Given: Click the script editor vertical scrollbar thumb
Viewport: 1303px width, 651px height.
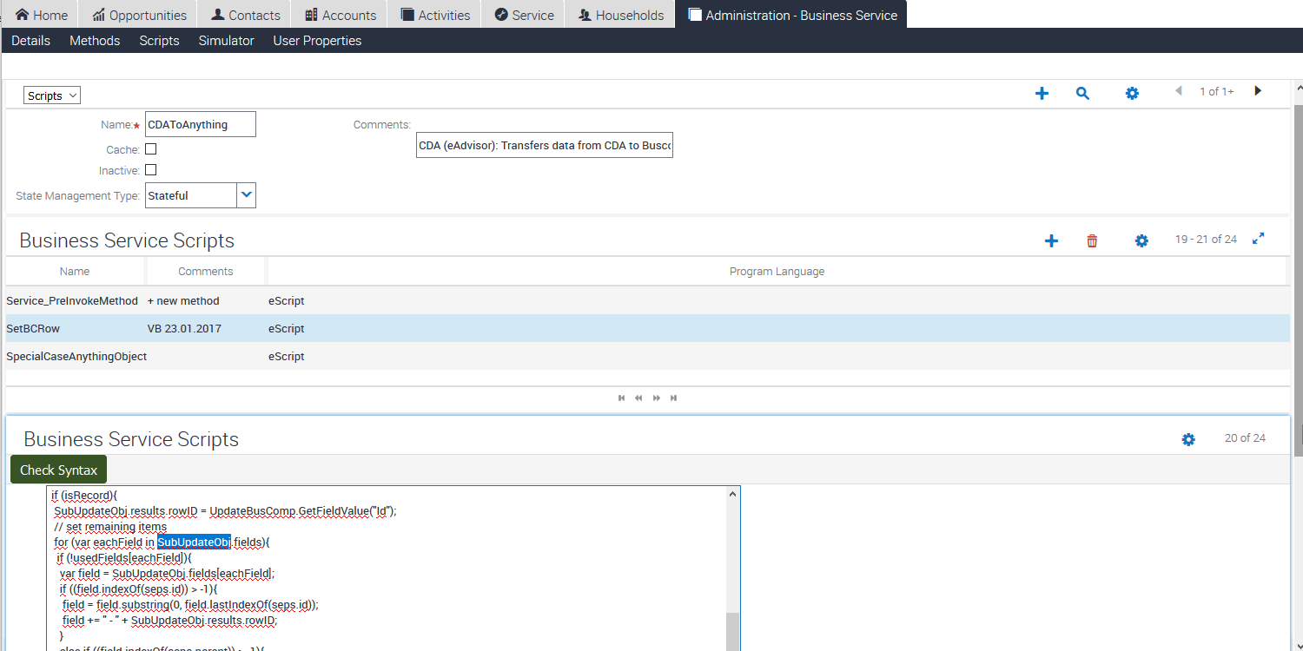Looking at the screenshot, I should tap(732, 631).
